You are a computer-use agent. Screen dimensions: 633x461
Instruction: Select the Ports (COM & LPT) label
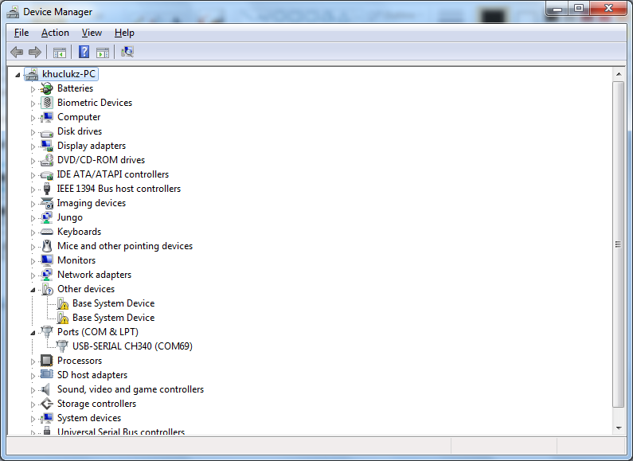[98, 332]
